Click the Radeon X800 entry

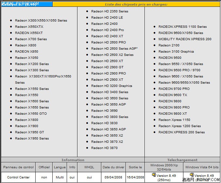click(25, 45)
